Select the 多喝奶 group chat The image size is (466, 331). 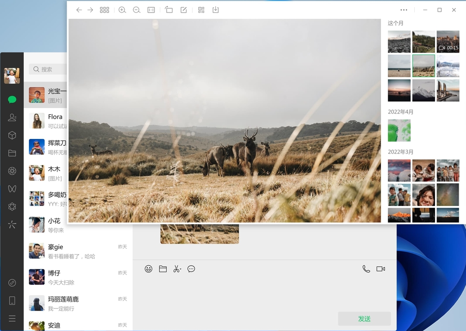tap(45, 199)
